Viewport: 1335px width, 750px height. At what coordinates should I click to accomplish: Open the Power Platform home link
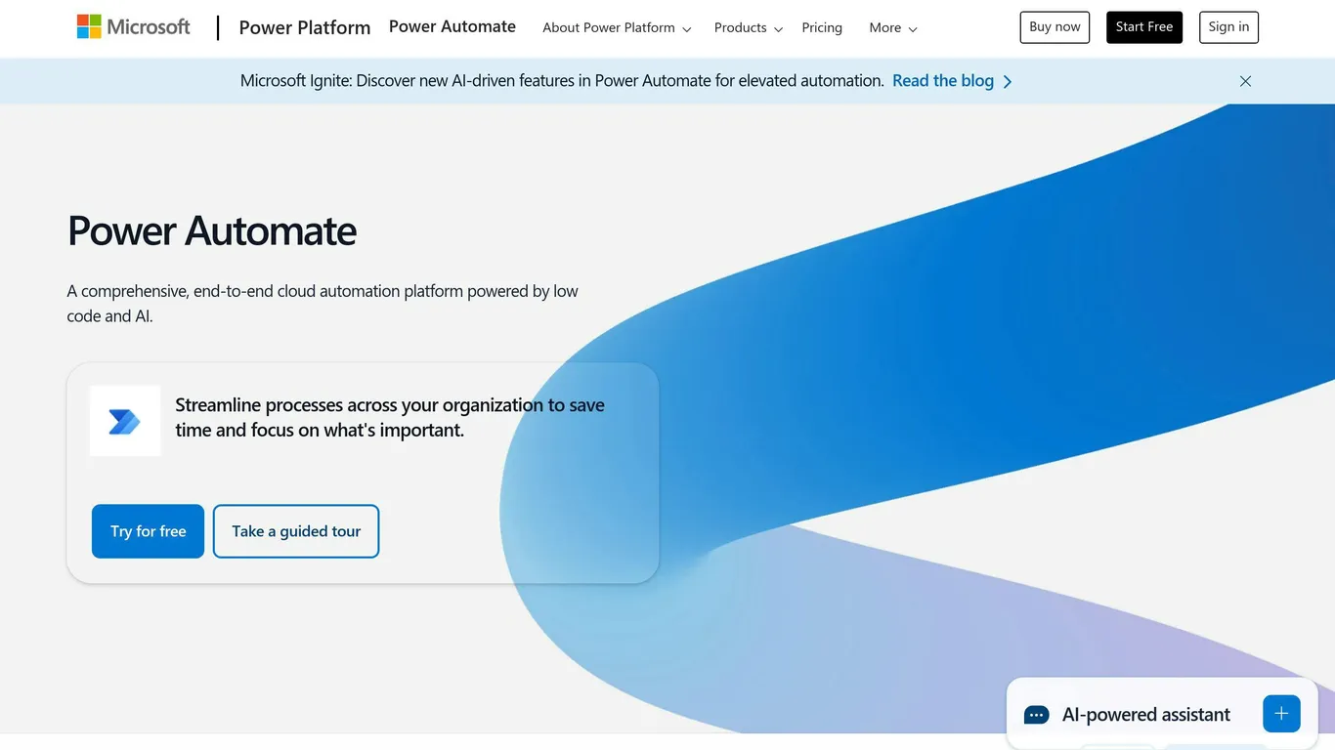click(305, 27)
